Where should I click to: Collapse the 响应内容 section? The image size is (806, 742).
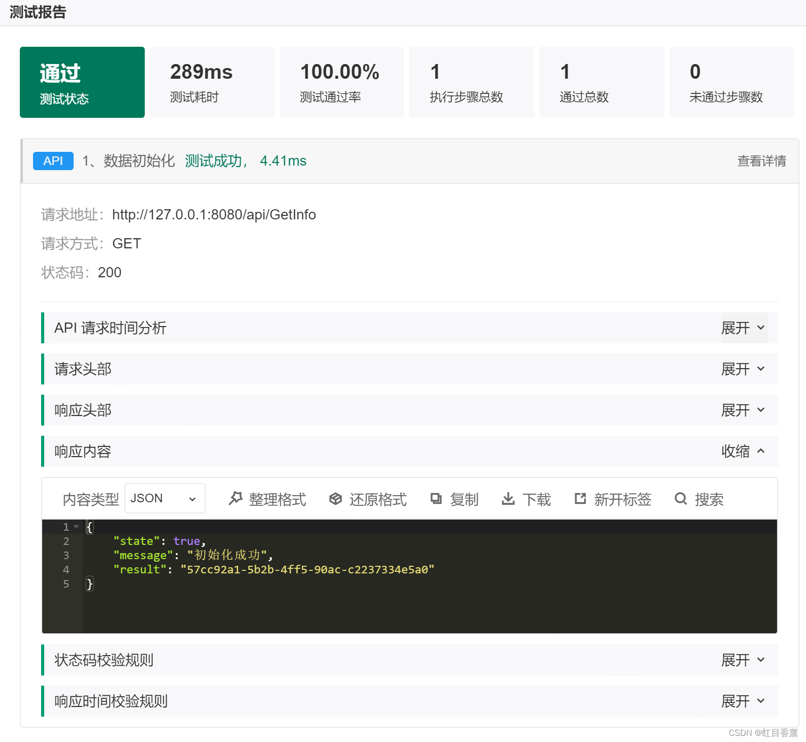pyautogui.click(x=743, y=451)
